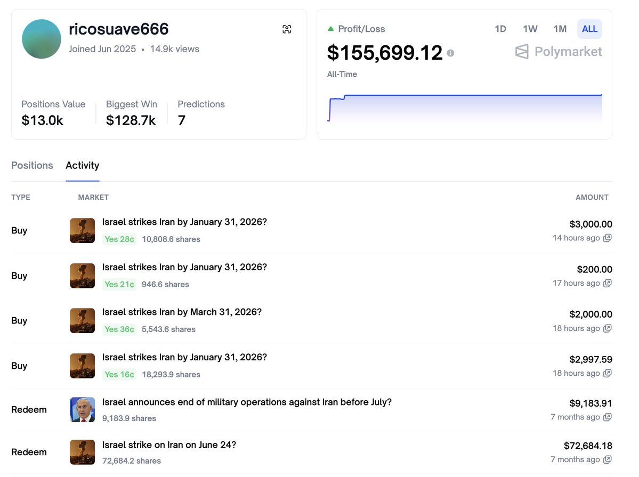Click the ALL time range selector
This screenshot has width=639, height=477.
click(589, 29)
